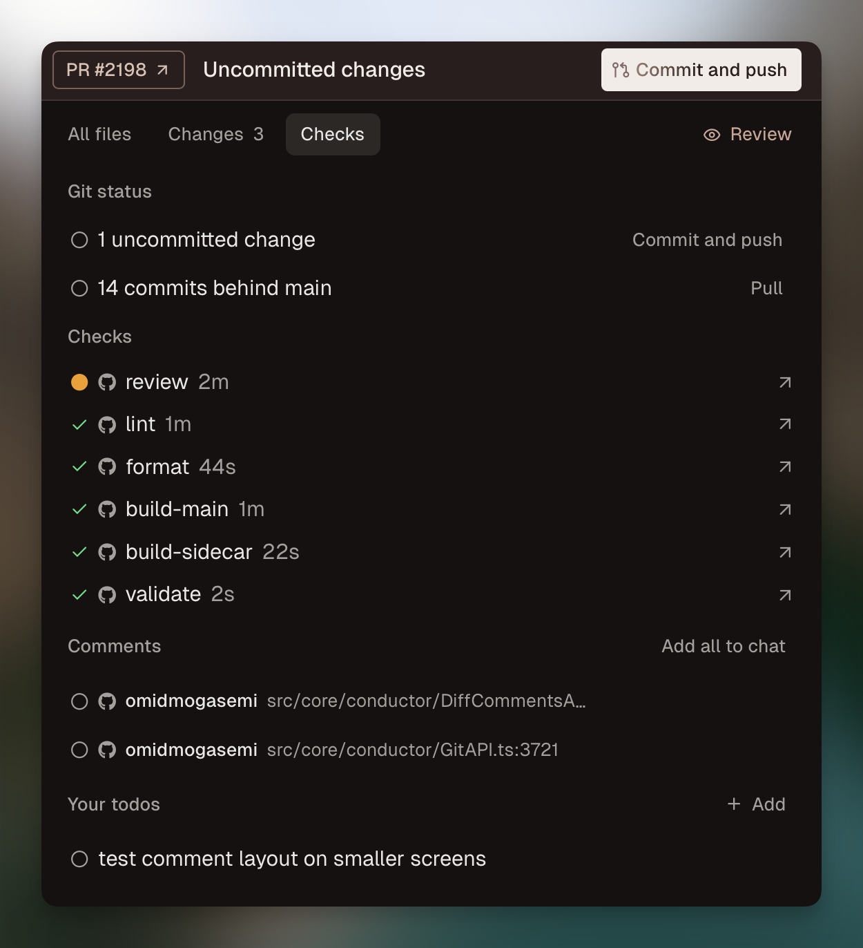Open build-main check details arrow
Screen dimensions: 863x948
point(785,510)
